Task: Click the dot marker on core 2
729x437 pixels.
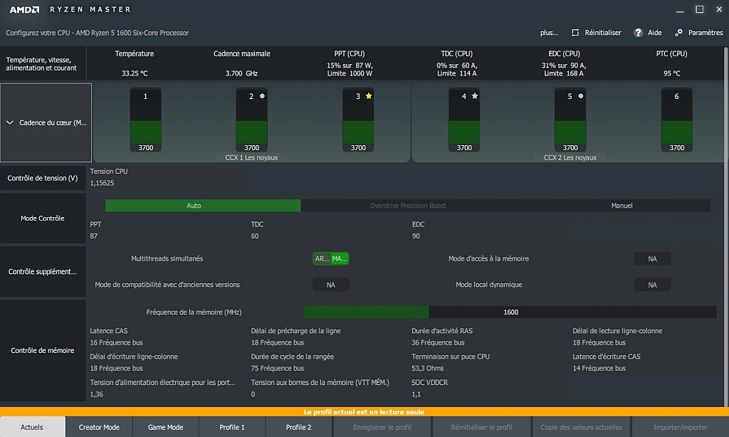Action: tap(262, 96)
